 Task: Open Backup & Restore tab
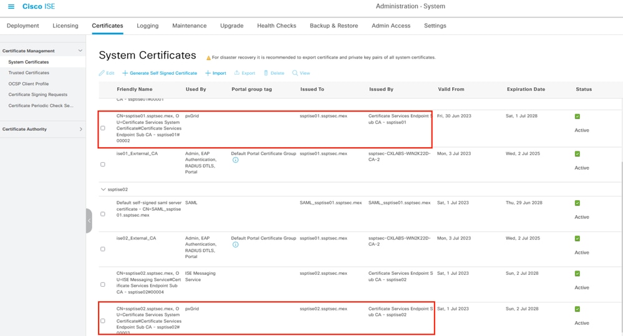coord(334,26)
